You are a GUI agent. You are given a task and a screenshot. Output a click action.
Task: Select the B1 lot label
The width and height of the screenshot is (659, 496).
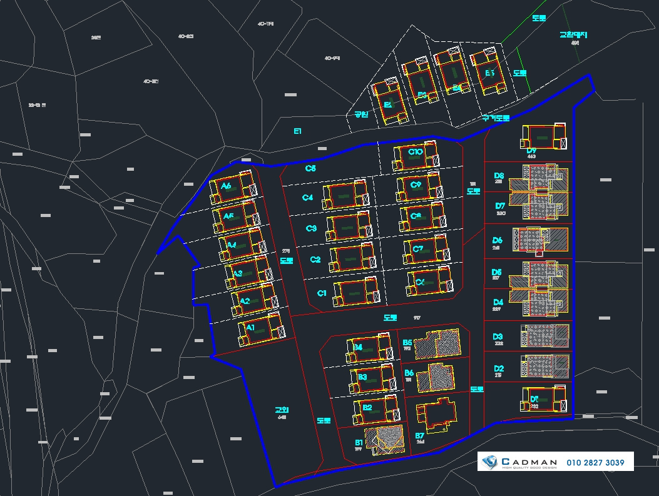[359, 443]
